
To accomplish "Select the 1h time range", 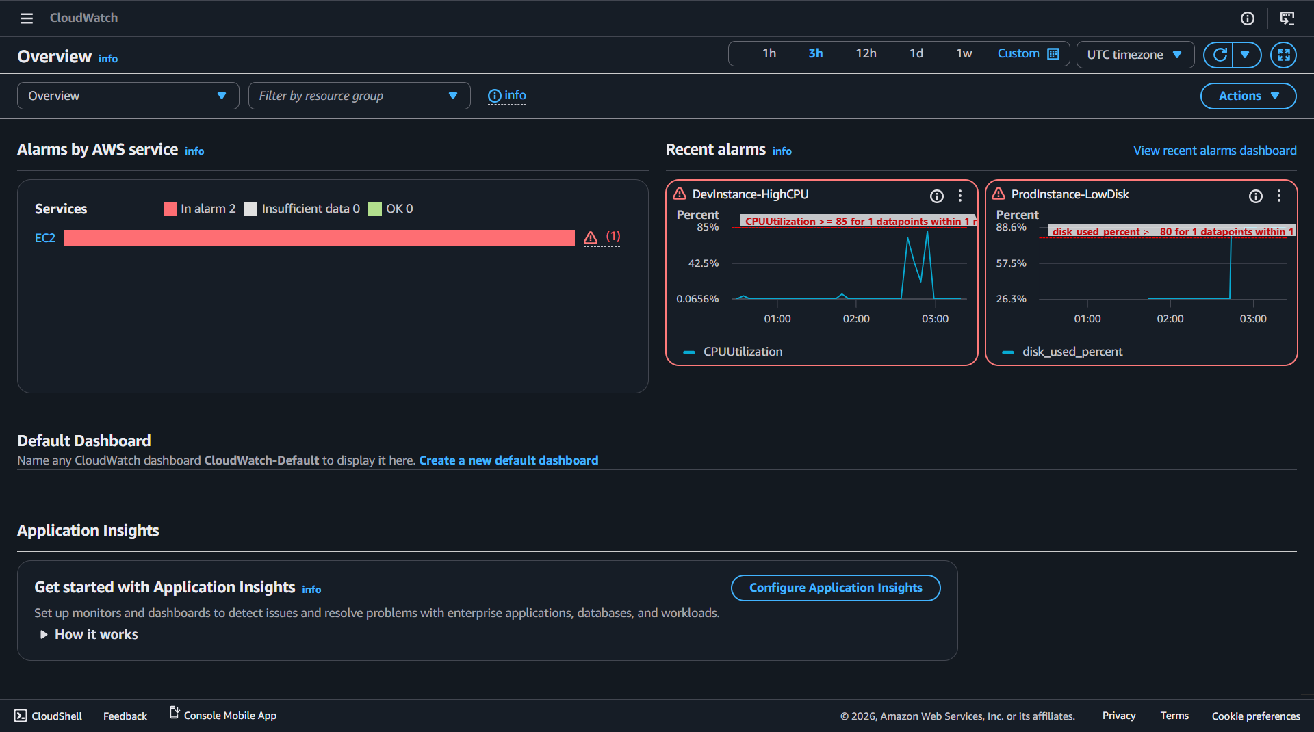I will click(x=769, y=53).
